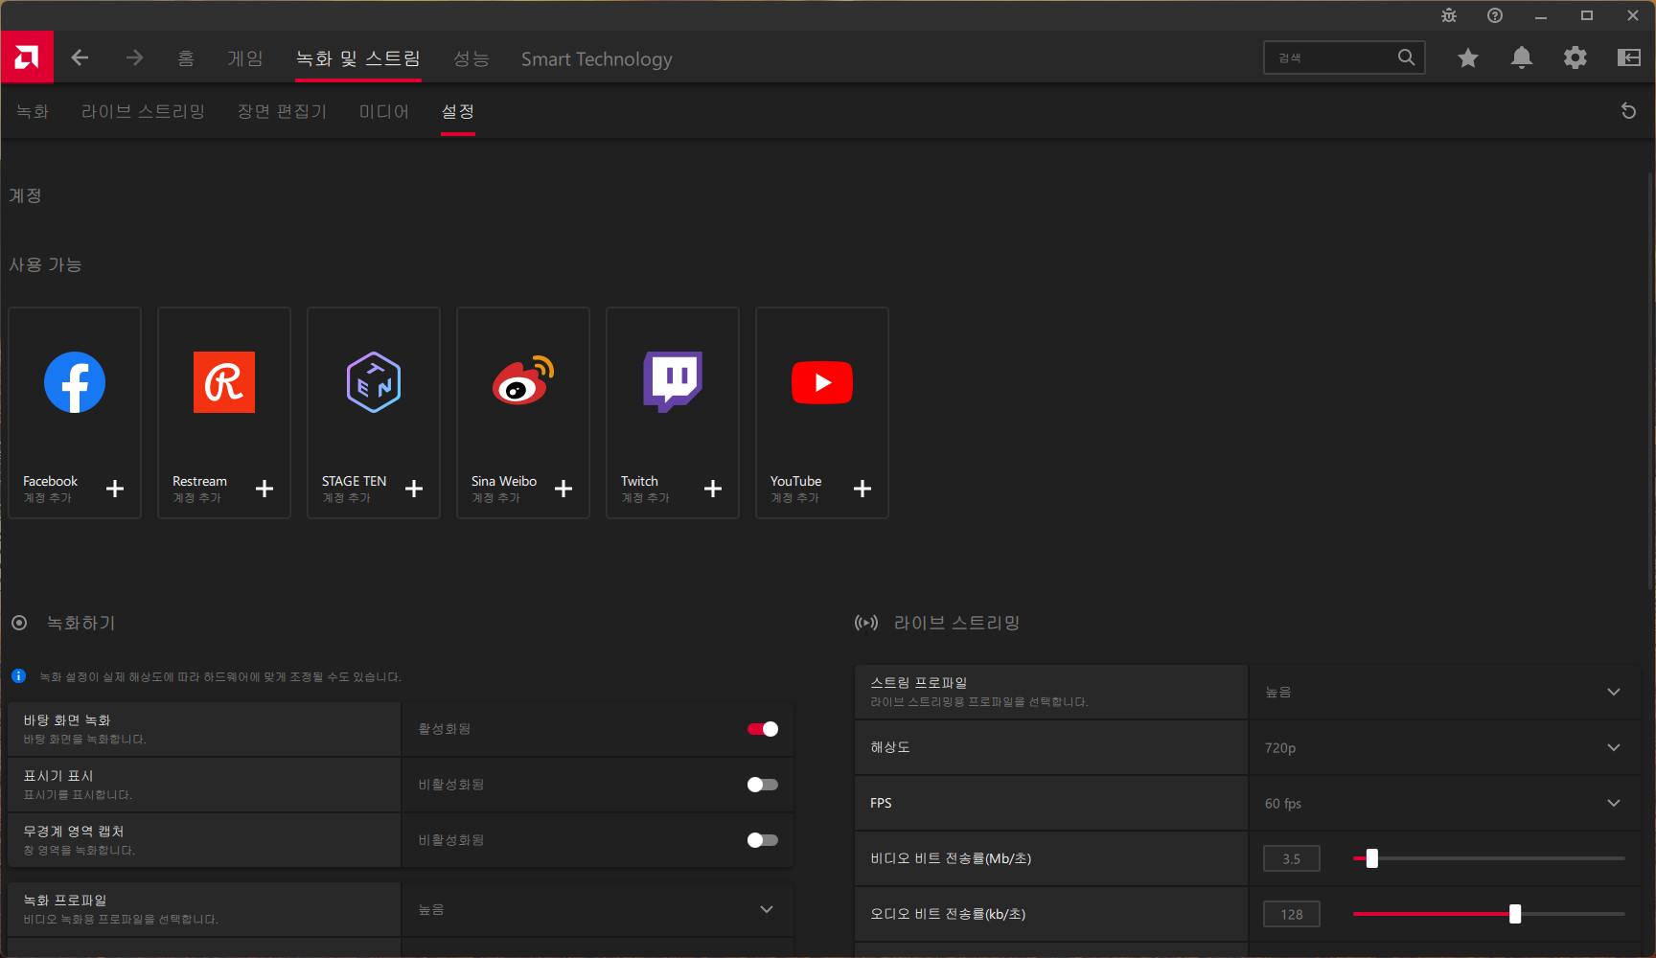Open 스트림 프로파일 dropdown
The height and width of the screenshot is (958, 1656).
(x=1444, y=692)
